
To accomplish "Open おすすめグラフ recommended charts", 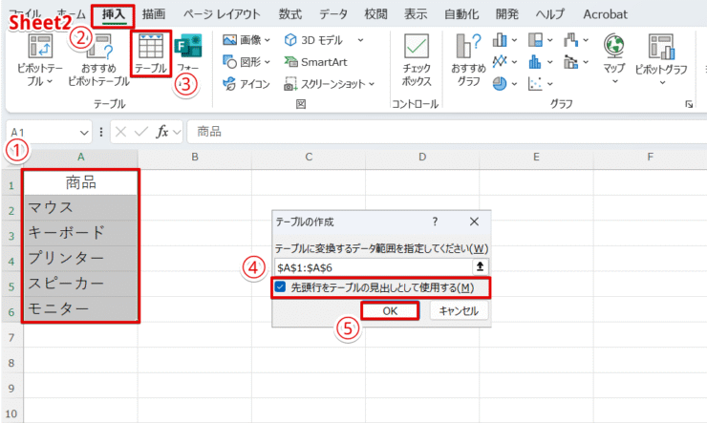I will [468, 60].
